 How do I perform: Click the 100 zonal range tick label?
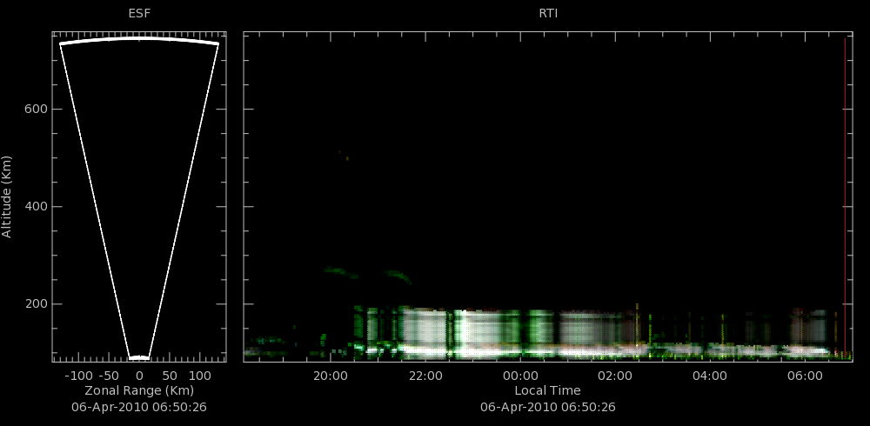[x=200, y=376]
